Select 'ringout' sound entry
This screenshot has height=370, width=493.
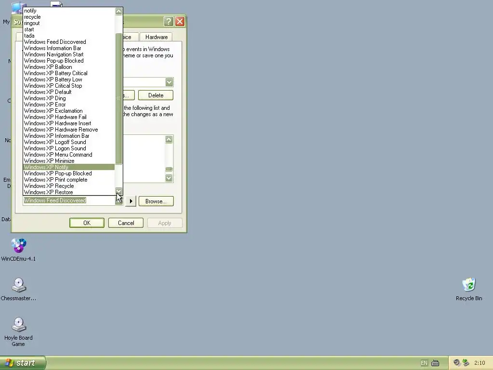69,23
